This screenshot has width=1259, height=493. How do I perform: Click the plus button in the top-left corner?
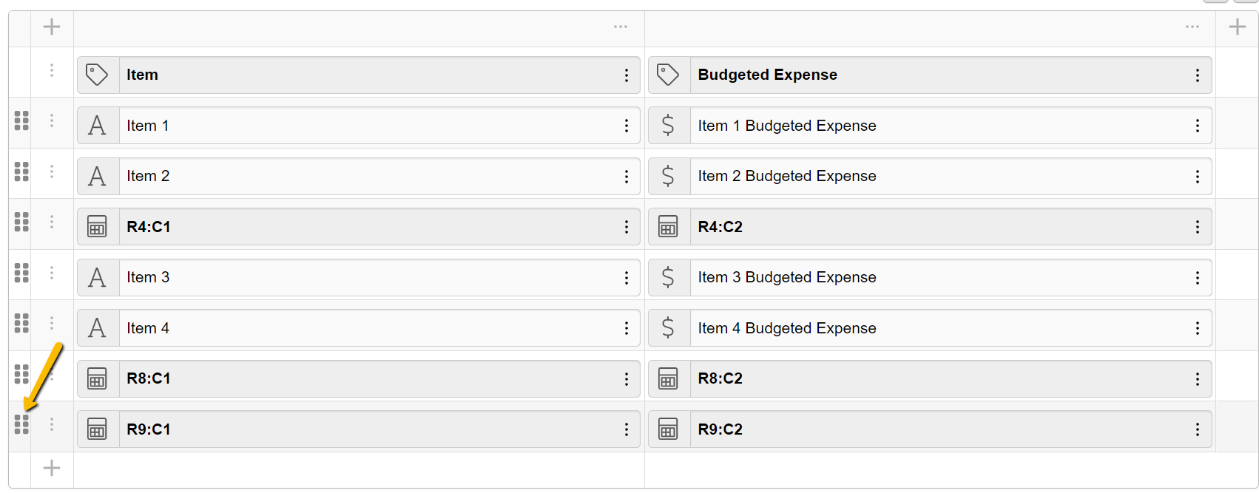52,27
